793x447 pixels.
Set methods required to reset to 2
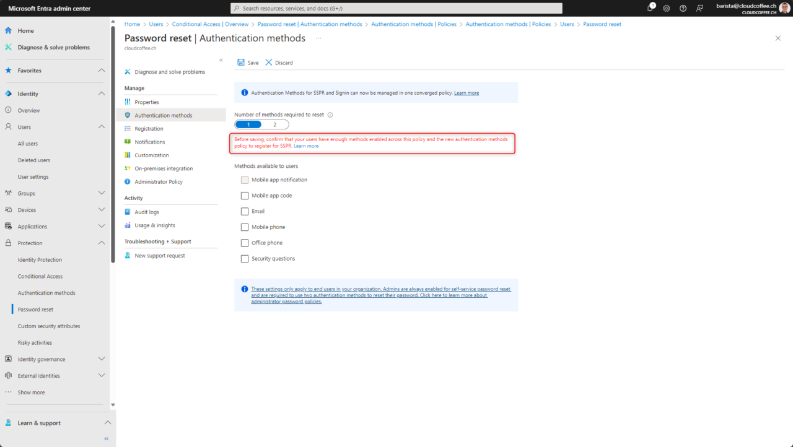pyautogui.click(x=275, y=124)
